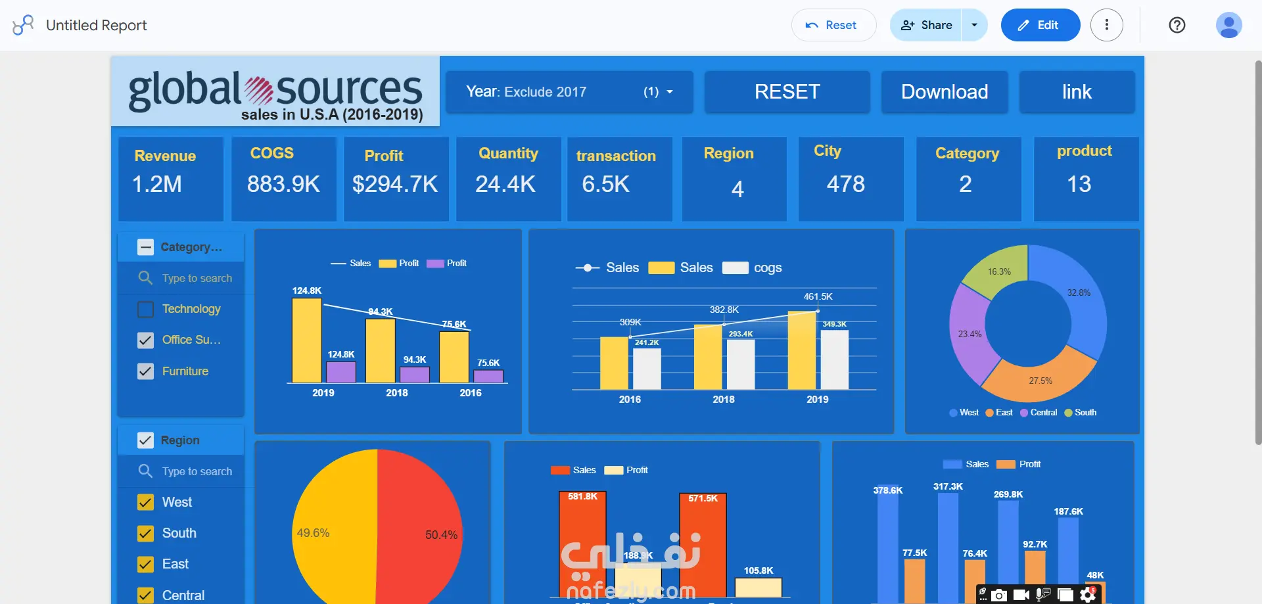The height and width of the screenshot is (604, 1262).
Task: Toggle the Region select-all checkbox
Action: (x=145, y=440)
